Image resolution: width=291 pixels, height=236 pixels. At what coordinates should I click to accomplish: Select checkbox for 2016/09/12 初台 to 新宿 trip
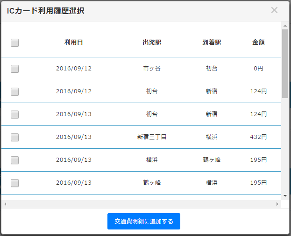14,91
